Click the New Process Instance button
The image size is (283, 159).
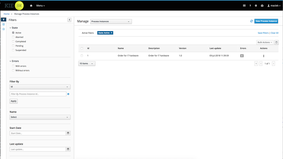coord(266,21)
